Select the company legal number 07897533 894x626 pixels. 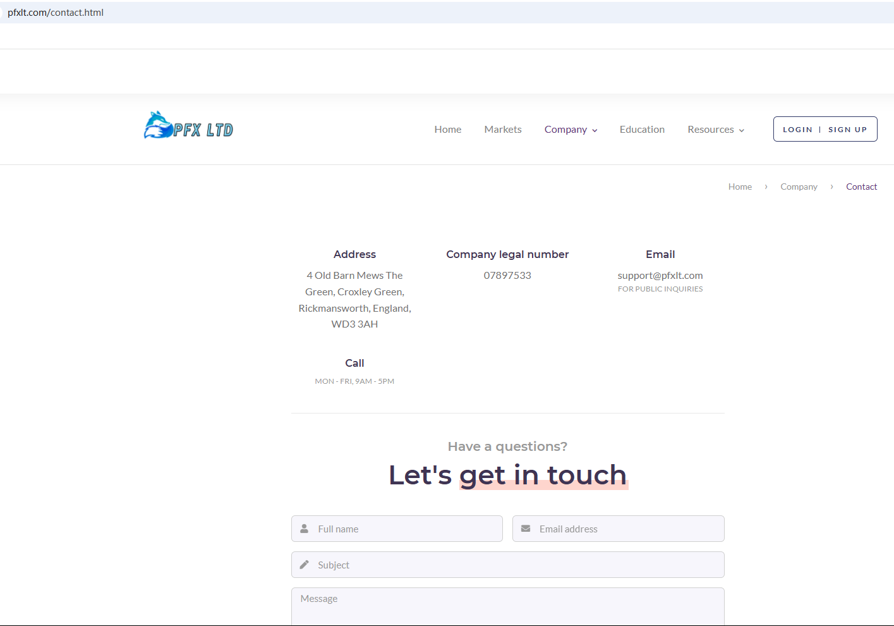tap(507, 276)
